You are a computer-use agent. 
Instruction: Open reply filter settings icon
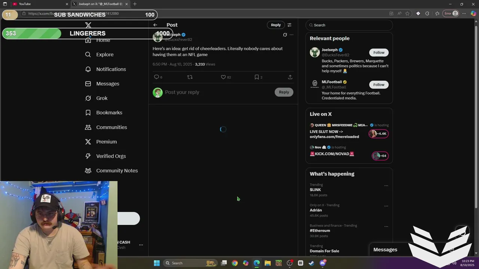(x=289, y=25)
